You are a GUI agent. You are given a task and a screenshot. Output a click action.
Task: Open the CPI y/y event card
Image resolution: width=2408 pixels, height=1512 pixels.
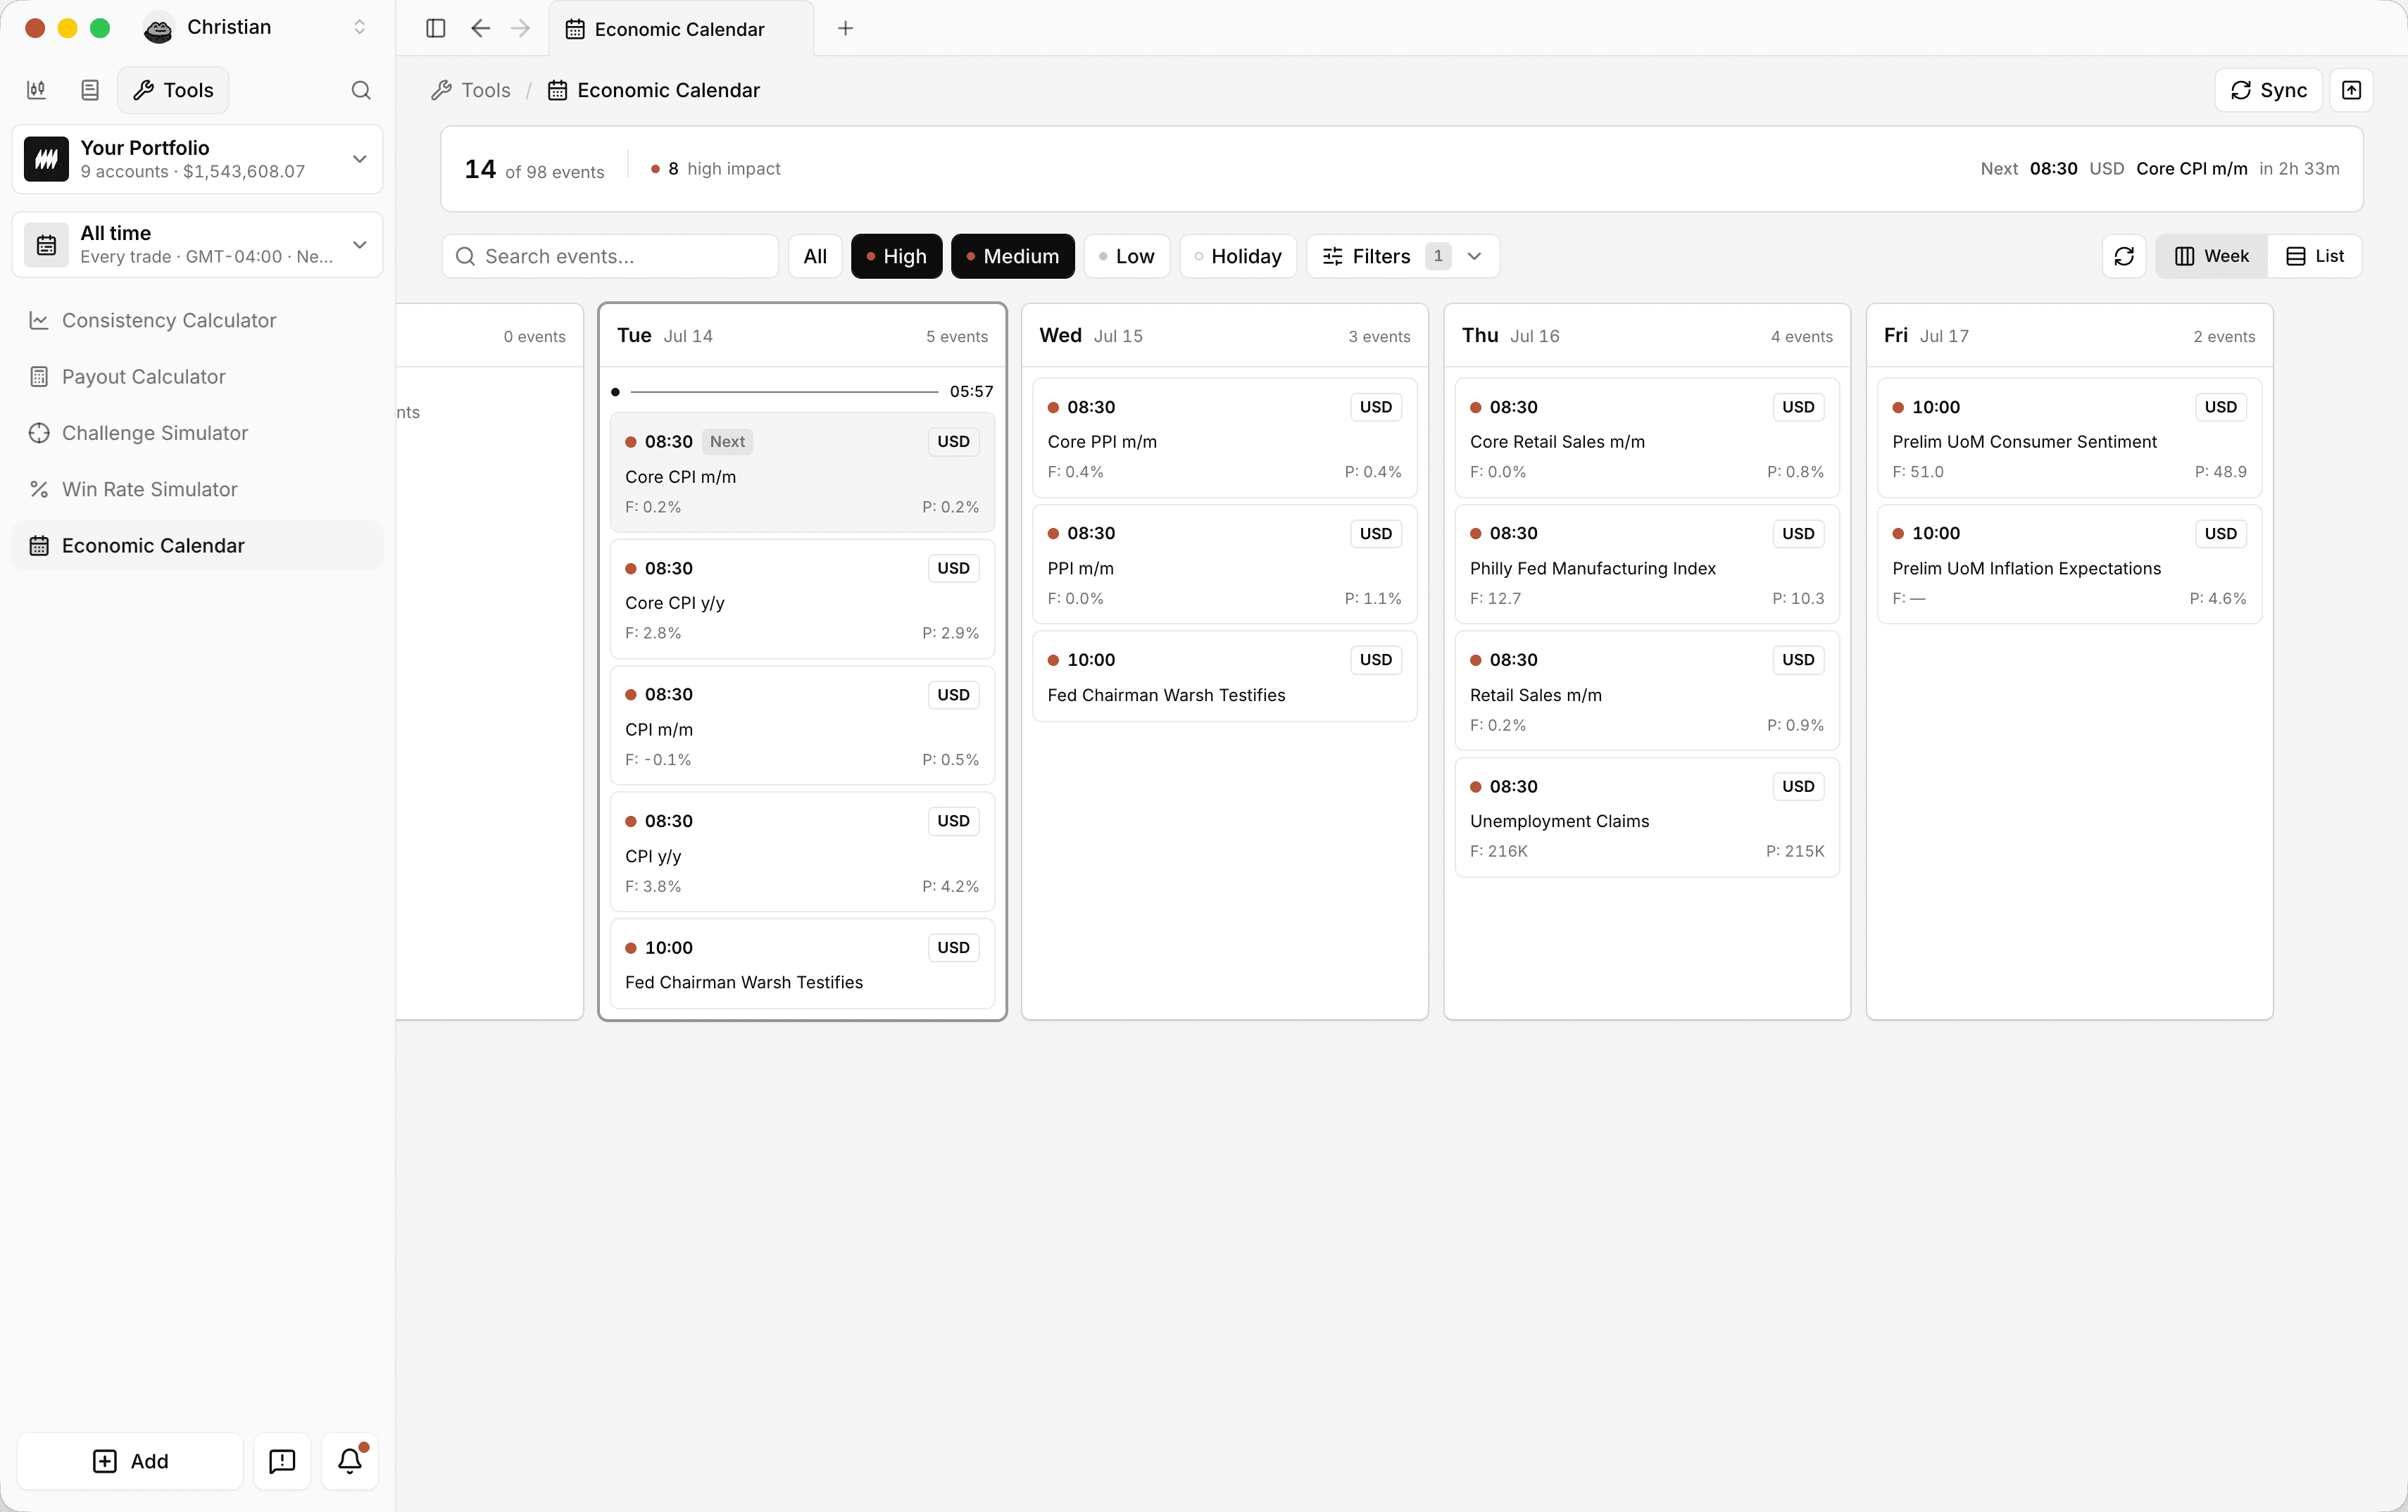click(802, 852)
